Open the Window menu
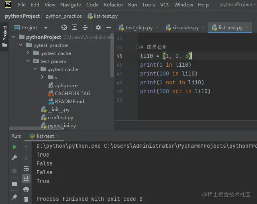Screen dimensions: 257x204 (184, 5)
